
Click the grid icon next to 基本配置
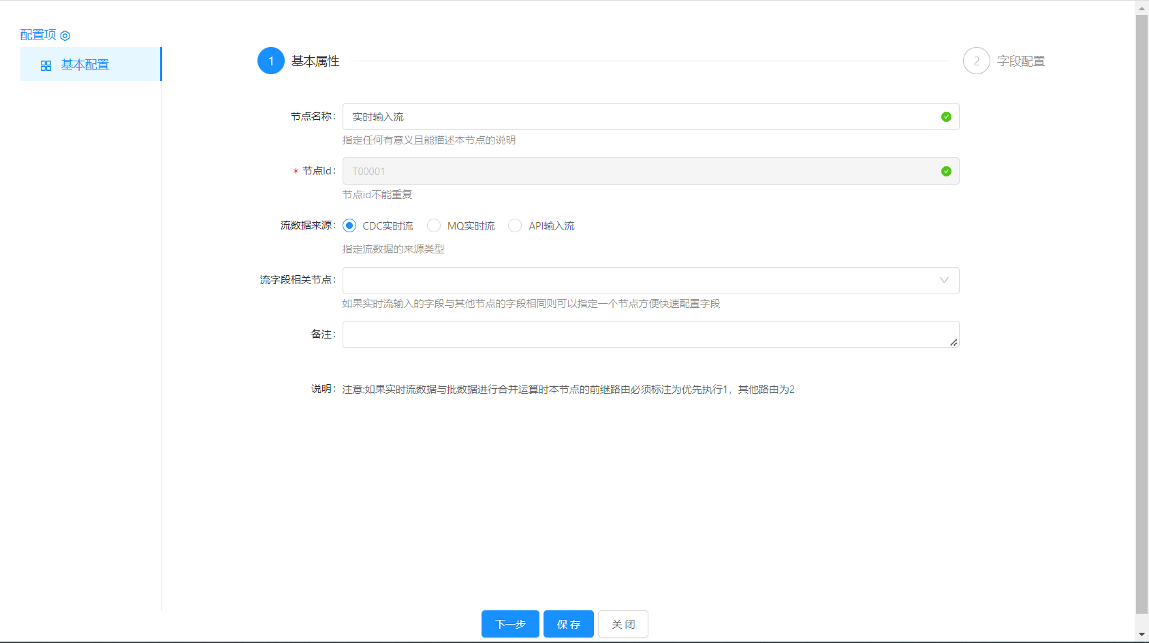point(46,65)
